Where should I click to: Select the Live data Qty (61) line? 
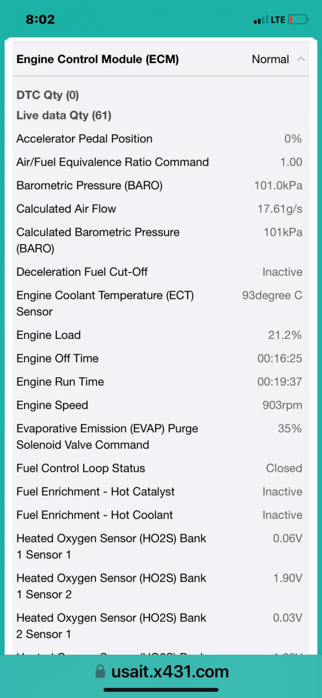[64, 115]
